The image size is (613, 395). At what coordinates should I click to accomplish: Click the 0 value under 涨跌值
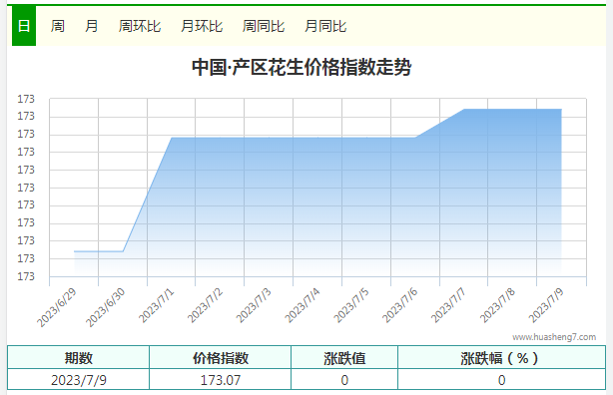[x=344, y=380]
